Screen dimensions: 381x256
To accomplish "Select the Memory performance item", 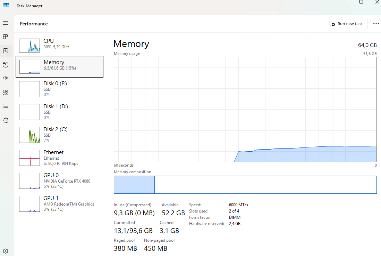I will tap(59, 66).
